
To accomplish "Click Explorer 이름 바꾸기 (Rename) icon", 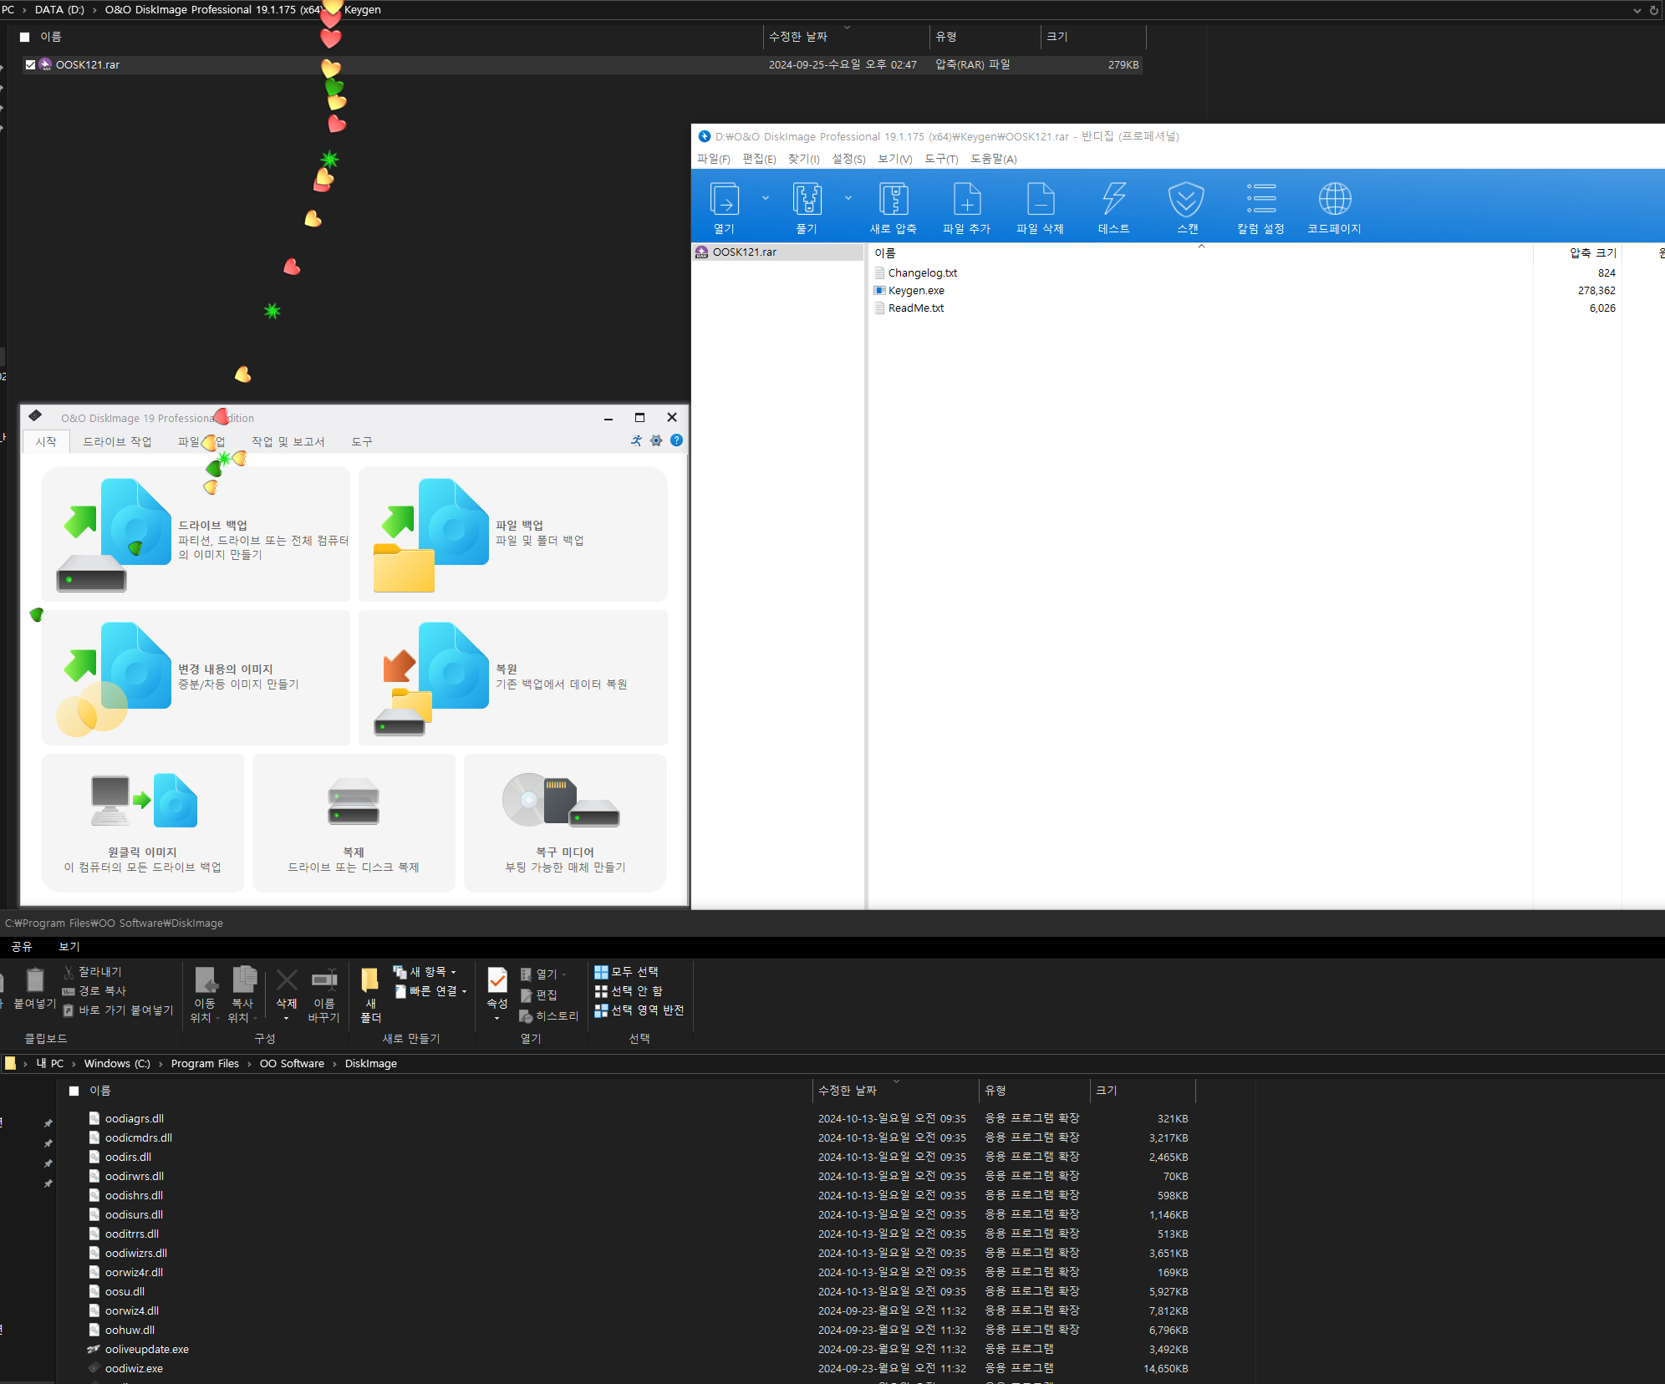I will (324, 979).
